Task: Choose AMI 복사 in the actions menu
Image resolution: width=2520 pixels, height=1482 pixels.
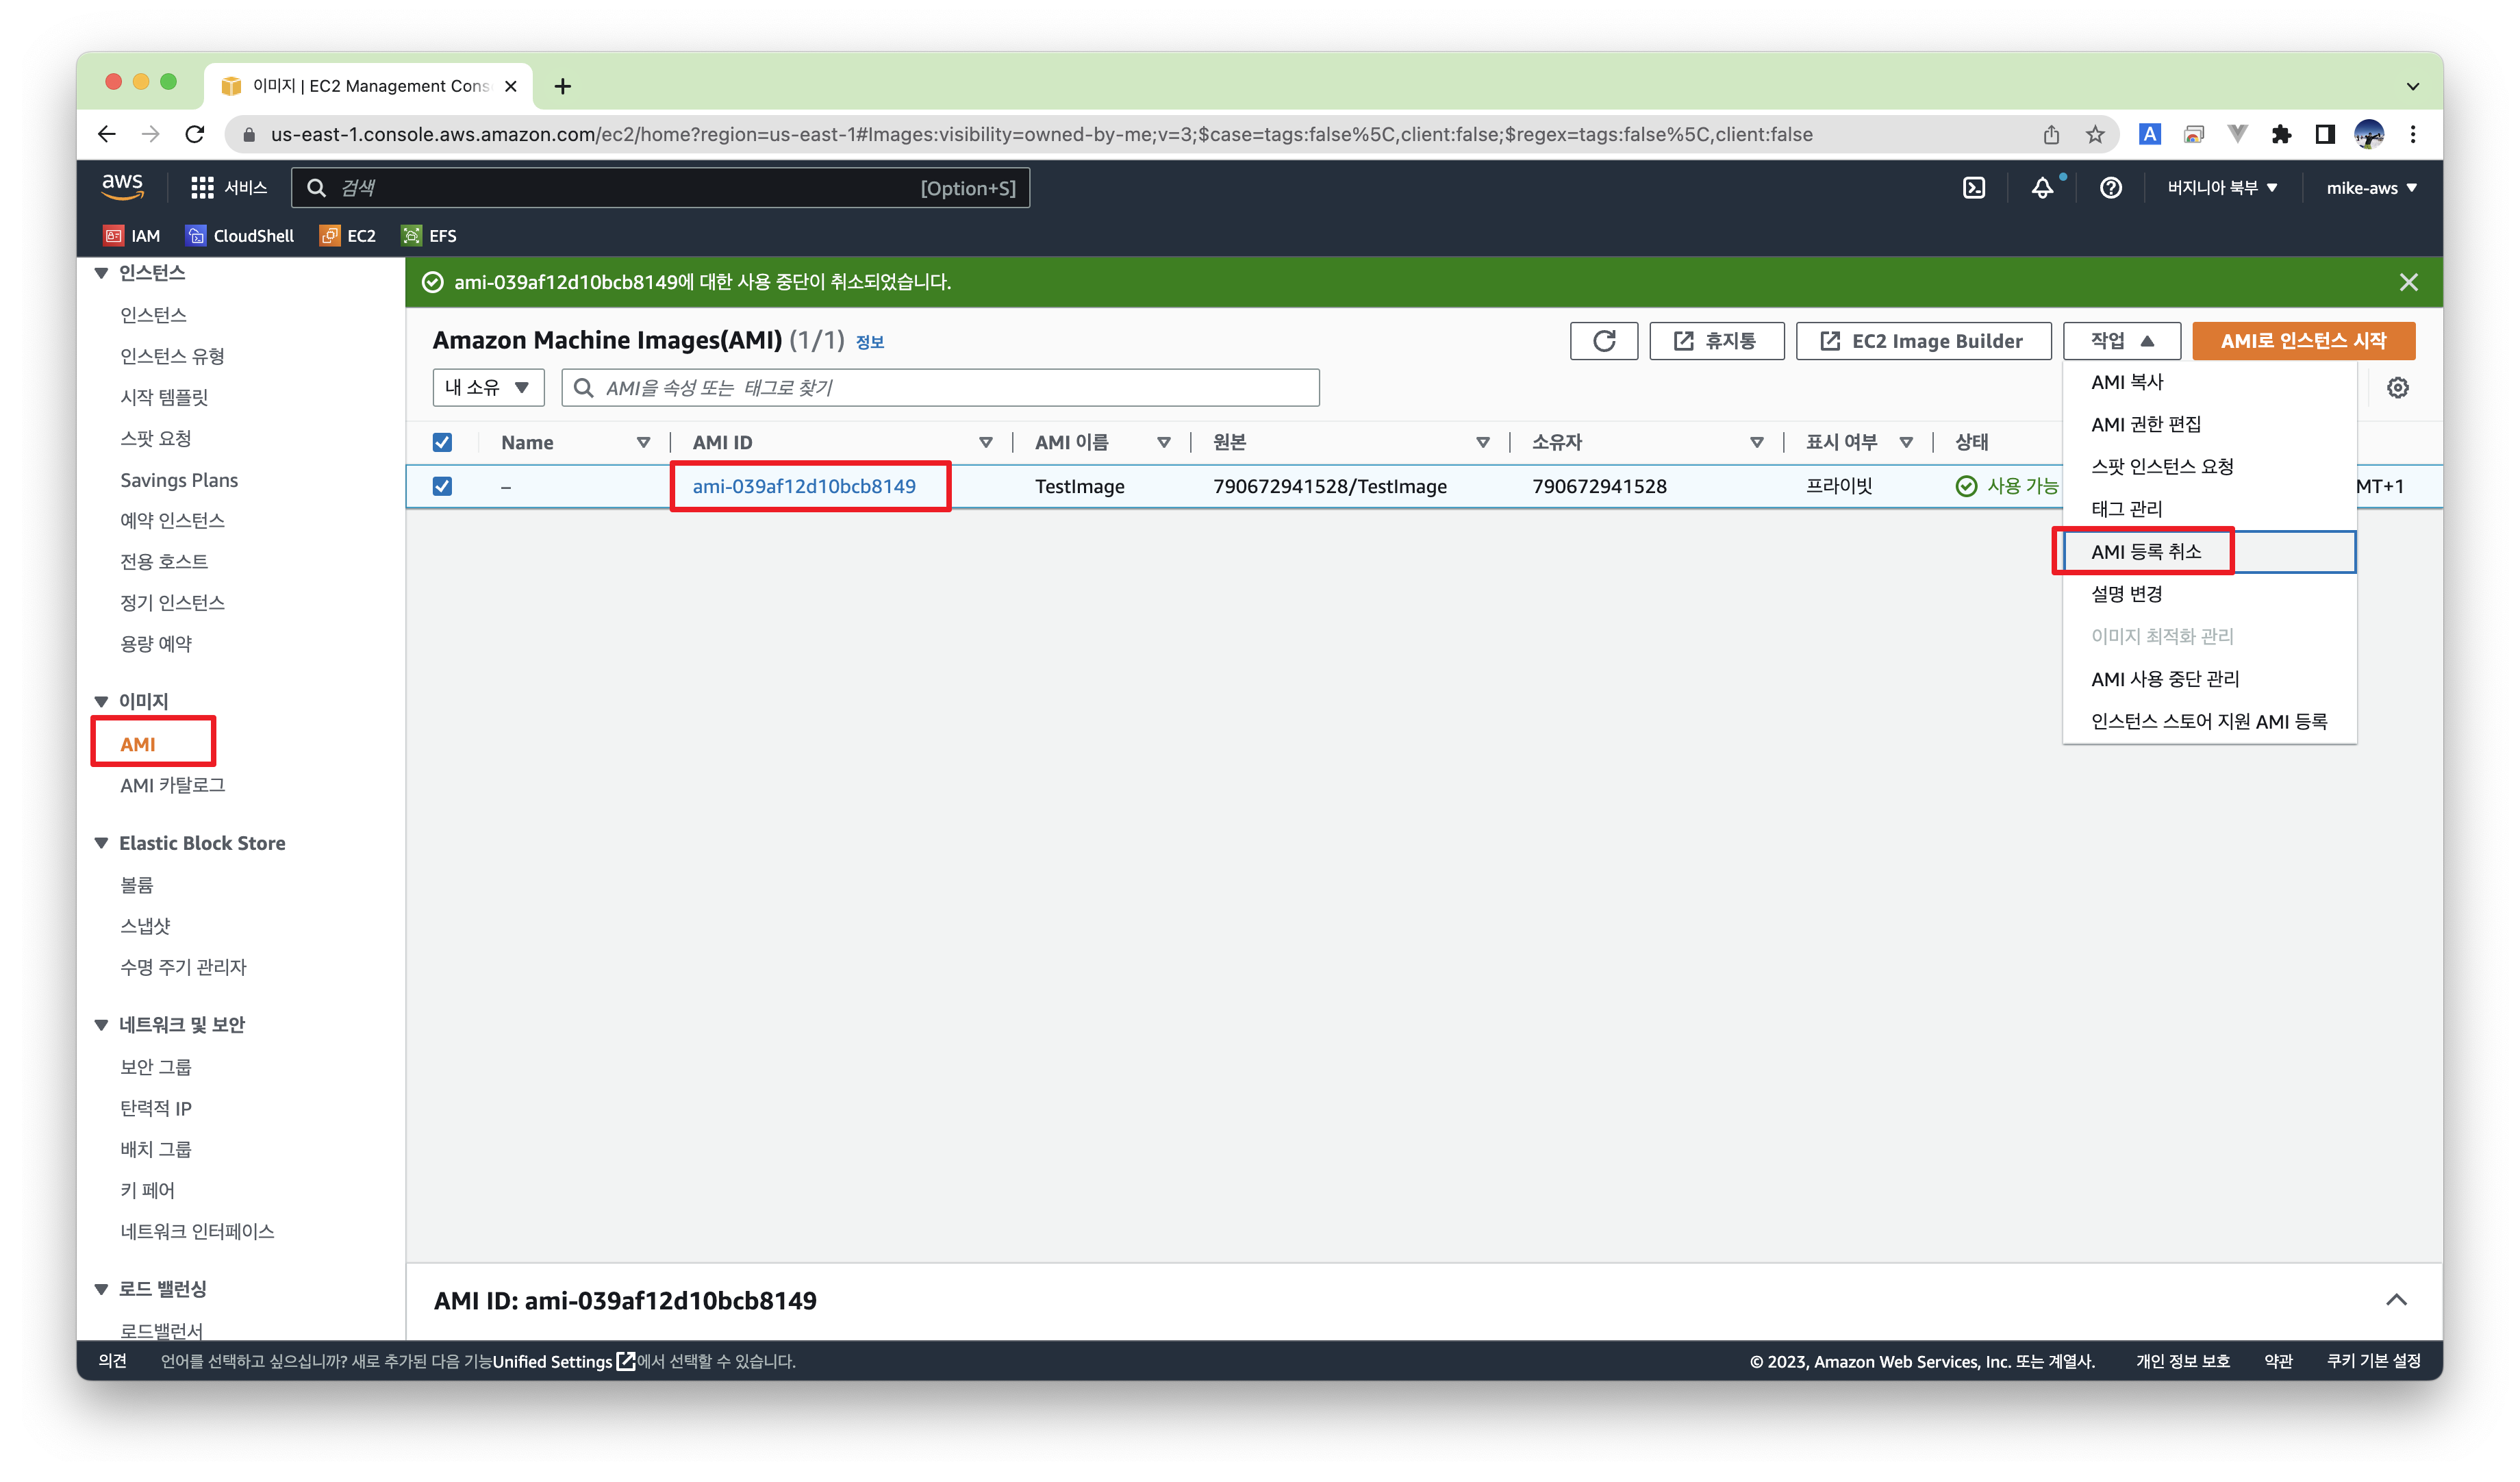Action: (2126, 382)
